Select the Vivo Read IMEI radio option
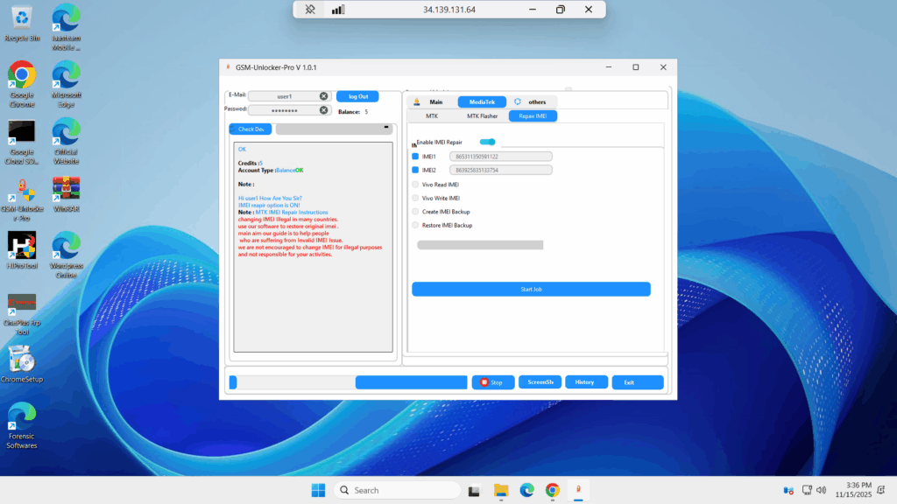This screenshot has height=504, width=897. pyautogui.click(x=416, y=185)
